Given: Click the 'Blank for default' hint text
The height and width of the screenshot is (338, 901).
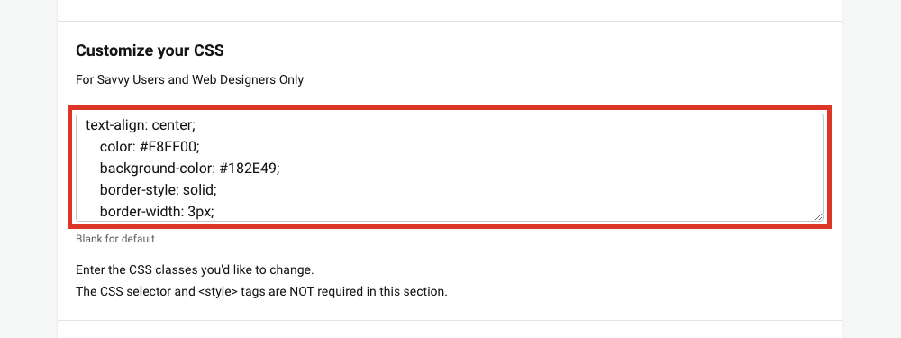Looking at the screenshot, I should pyautogui.click(x=115, y=239).
